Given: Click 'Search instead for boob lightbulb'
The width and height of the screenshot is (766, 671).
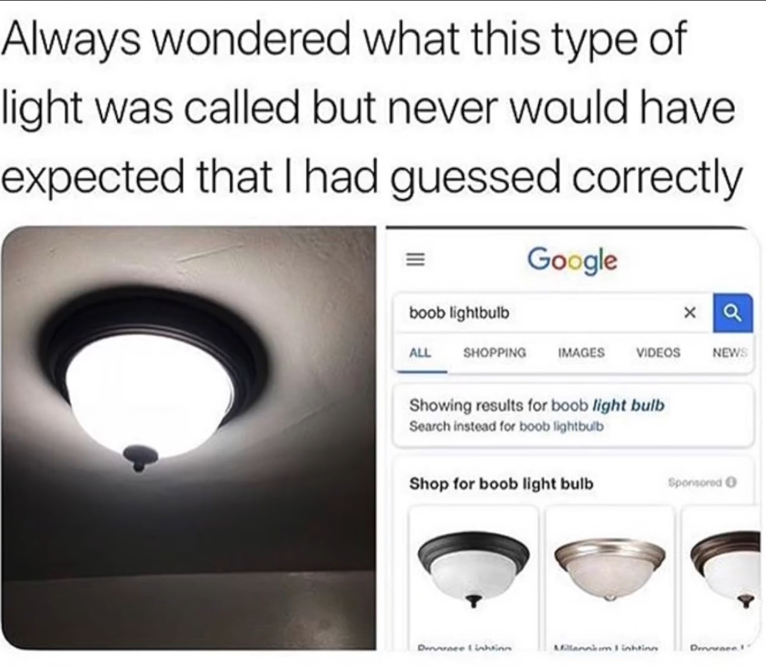Looking at the screenshot, I should [506, 427].
